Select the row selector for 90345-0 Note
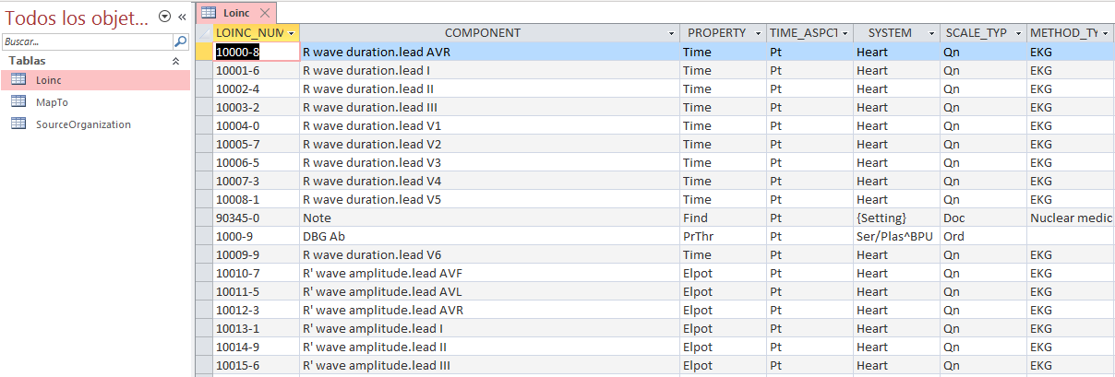Screen dimensions: 1115x377 click(x=204, y=218)
